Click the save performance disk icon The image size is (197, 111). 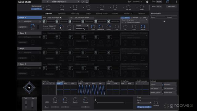87,2
